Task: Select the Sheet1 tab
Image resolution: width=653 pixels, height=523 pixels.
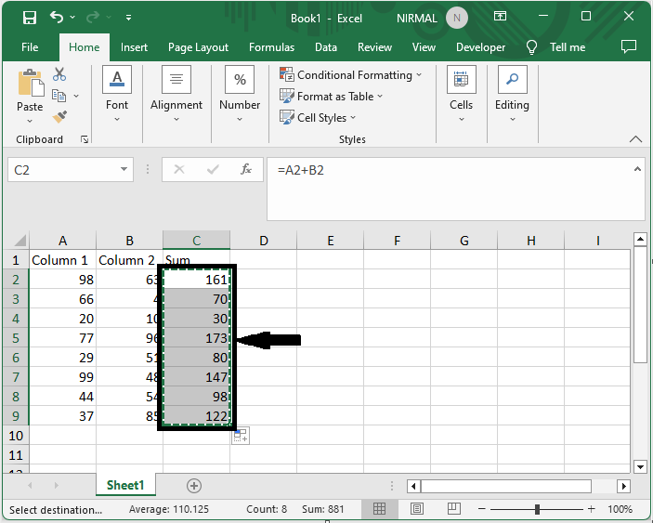Action: [x=125, y=485]
